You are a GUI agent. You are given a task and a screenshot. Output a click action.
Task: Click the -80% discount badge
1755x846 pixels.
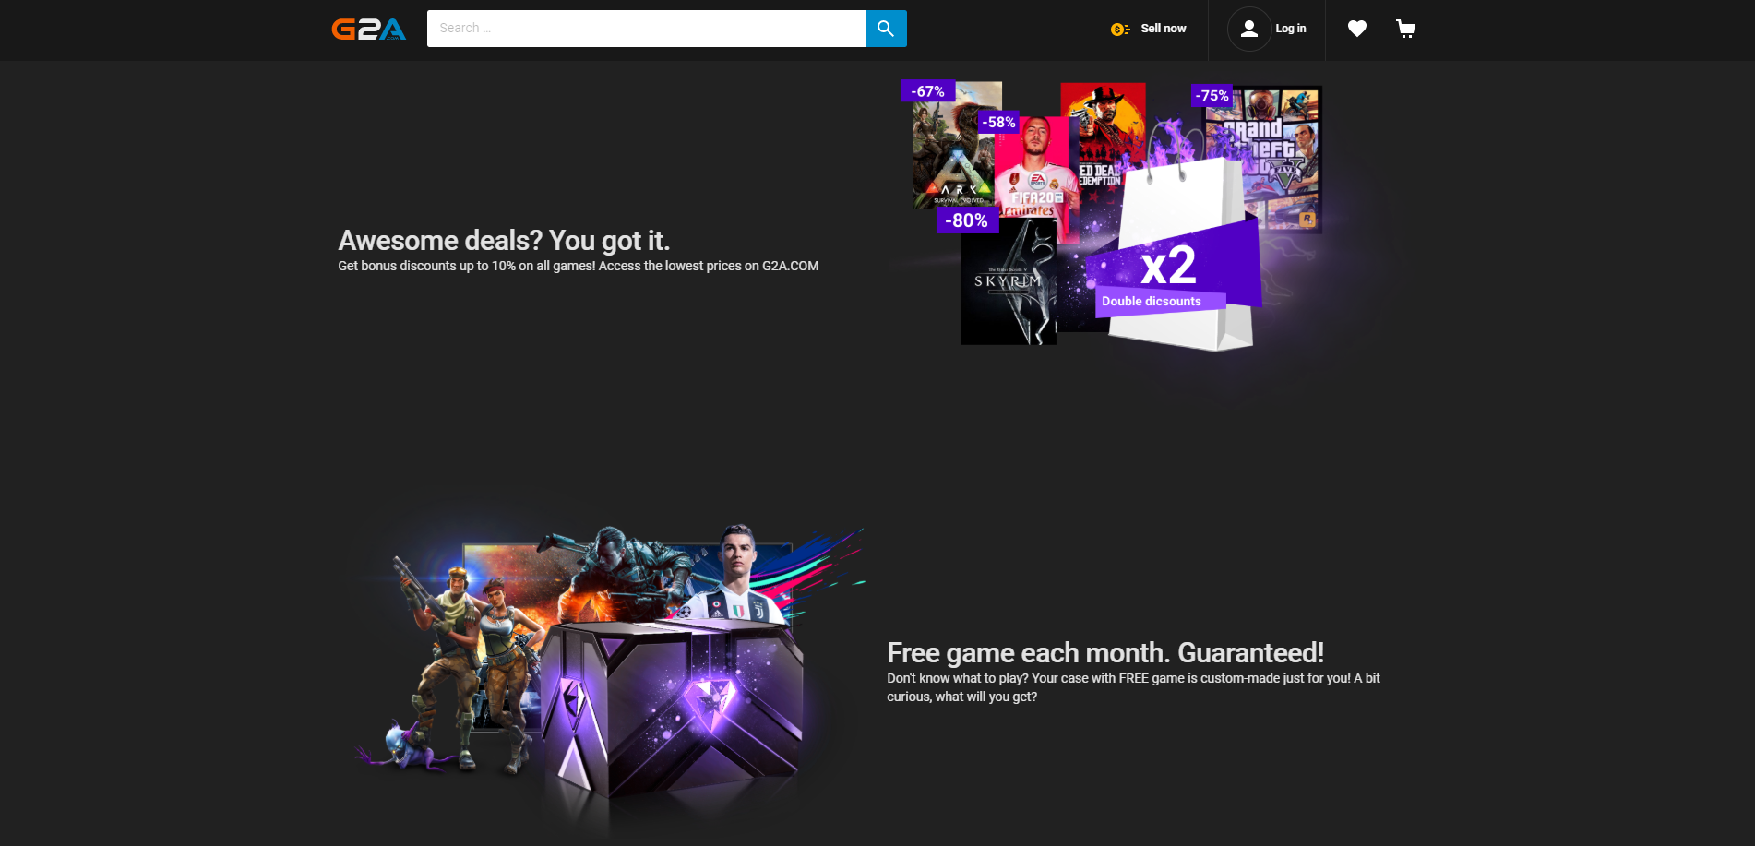966,220
